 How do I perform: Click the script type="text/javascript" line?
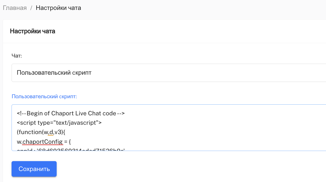point(59,123)
